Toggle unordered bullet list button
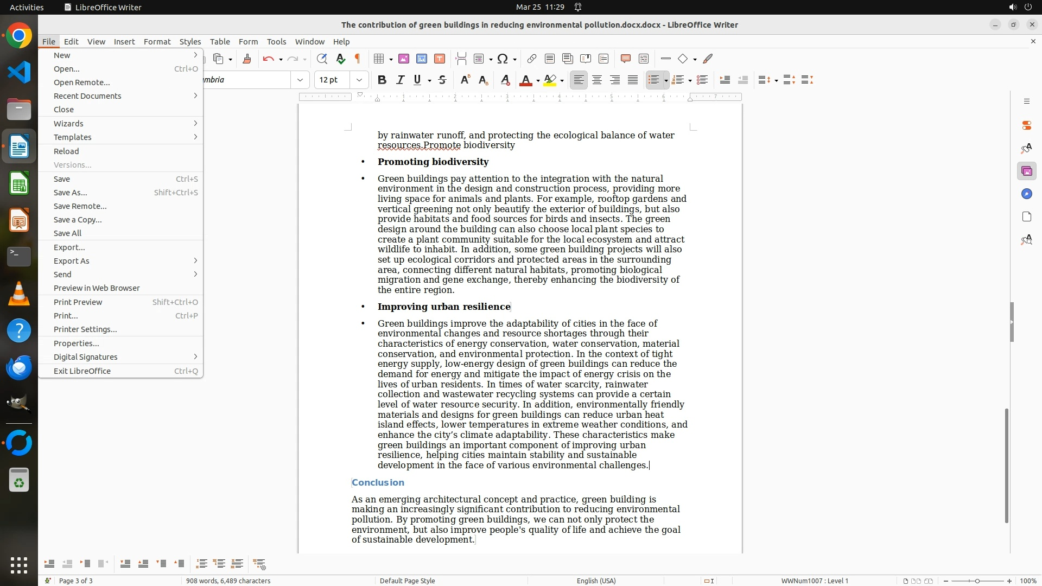Image resolution: width=1042 pixels, height=586 pixels. pos(653,80)
